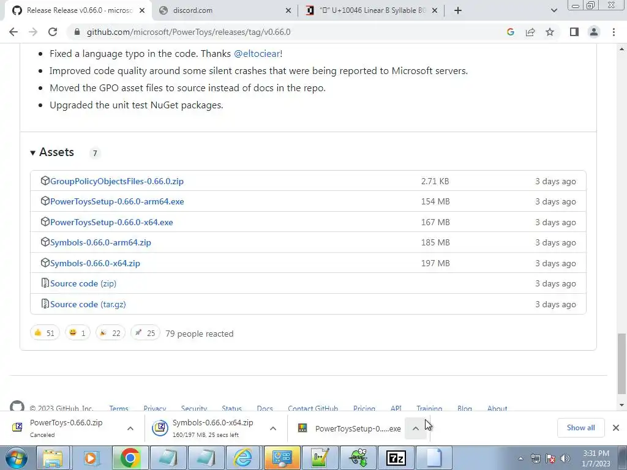This screenshot has height=470, width=627.
Task: Click the rocket reaction with 25
Action: pos(145,333)
